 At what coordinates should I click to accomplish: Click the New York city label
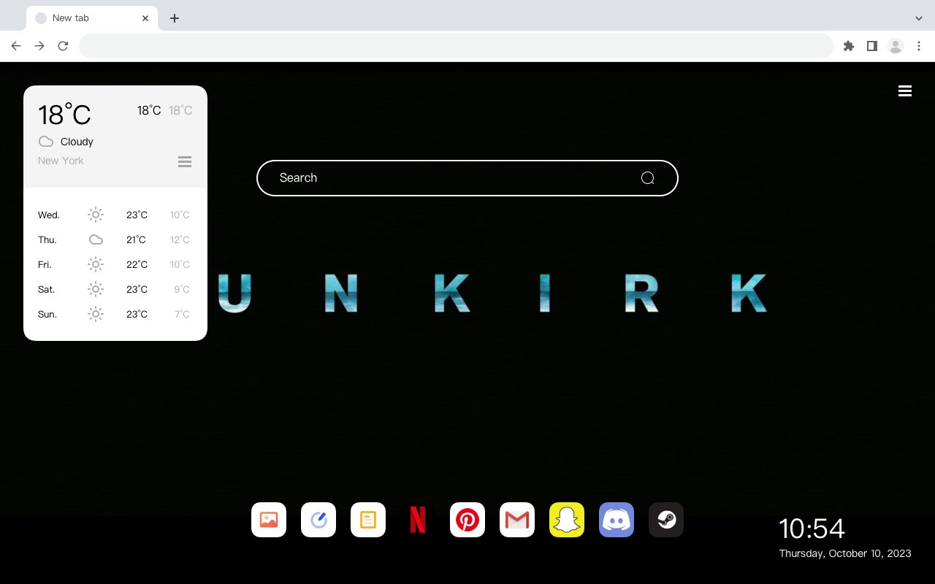click(x=61, y=161)
